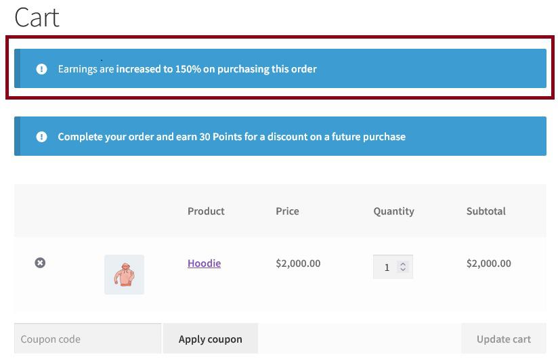558x363 pixels.
Task: Focus the quantity number field
Action: 387,267
